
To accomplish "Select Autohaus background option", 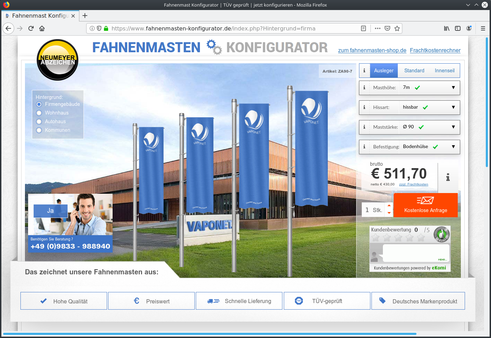I will (39, 121).
